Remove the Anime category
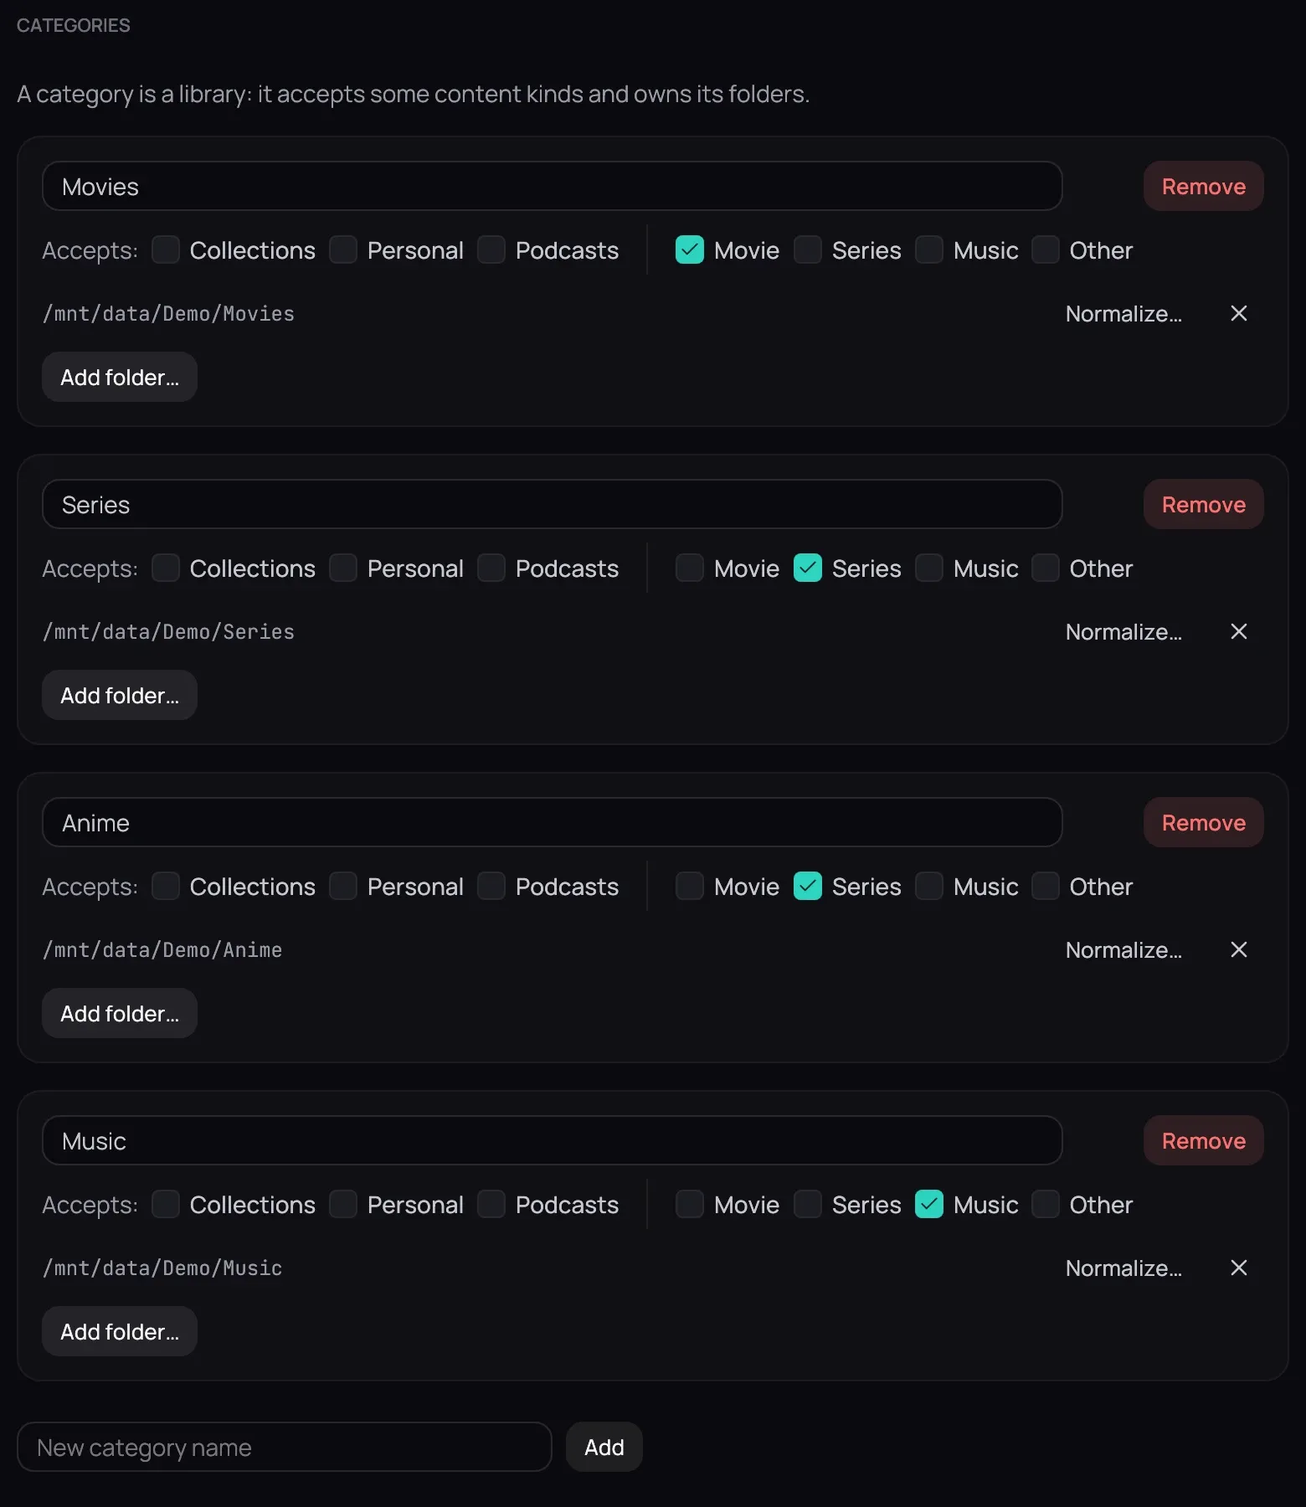This screenshot has height=1507, width=1306. (x=1204, y=822)
